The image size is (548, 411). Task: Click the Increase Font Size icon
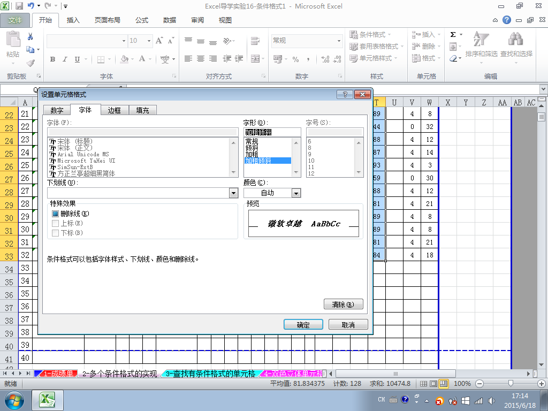point(159,41)
